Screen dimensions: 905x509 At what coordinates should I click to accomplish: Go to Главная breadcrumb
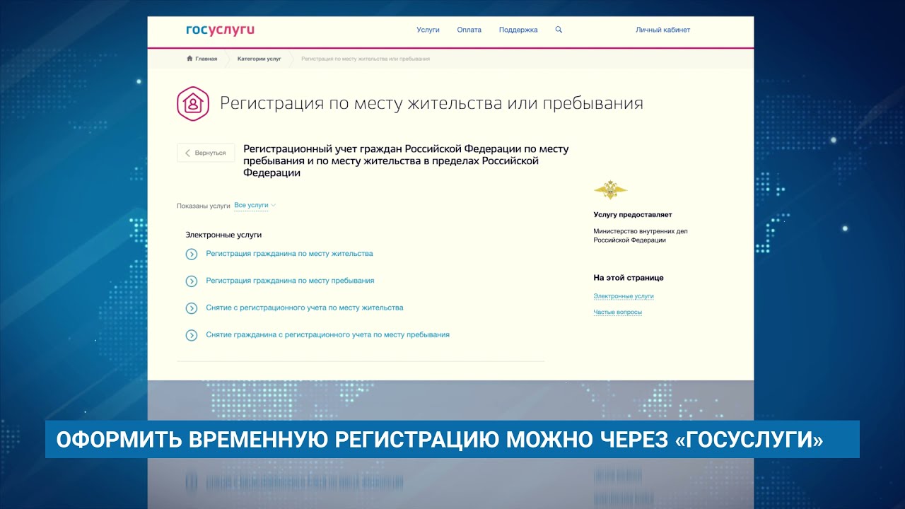206,59
